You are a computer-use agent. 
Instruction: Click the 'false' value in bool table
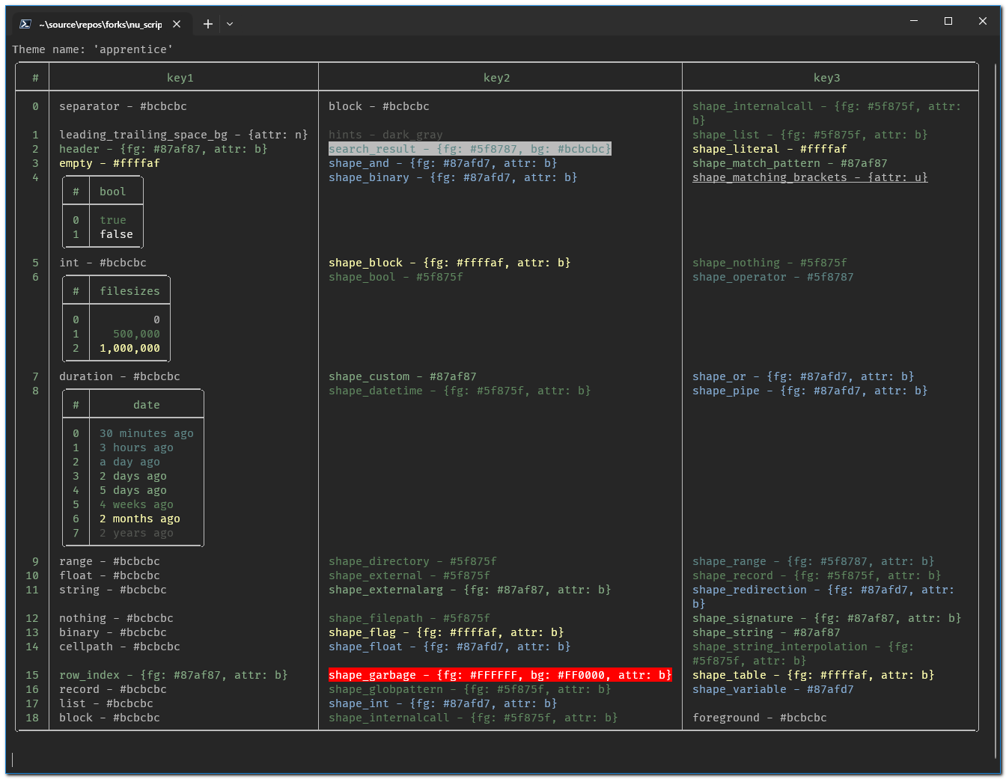point(117,234)
